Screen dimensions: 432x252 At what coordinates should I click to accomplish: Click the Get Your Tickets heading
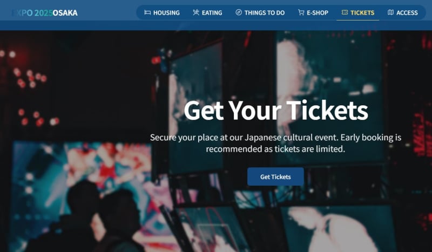tap(276, 110)
